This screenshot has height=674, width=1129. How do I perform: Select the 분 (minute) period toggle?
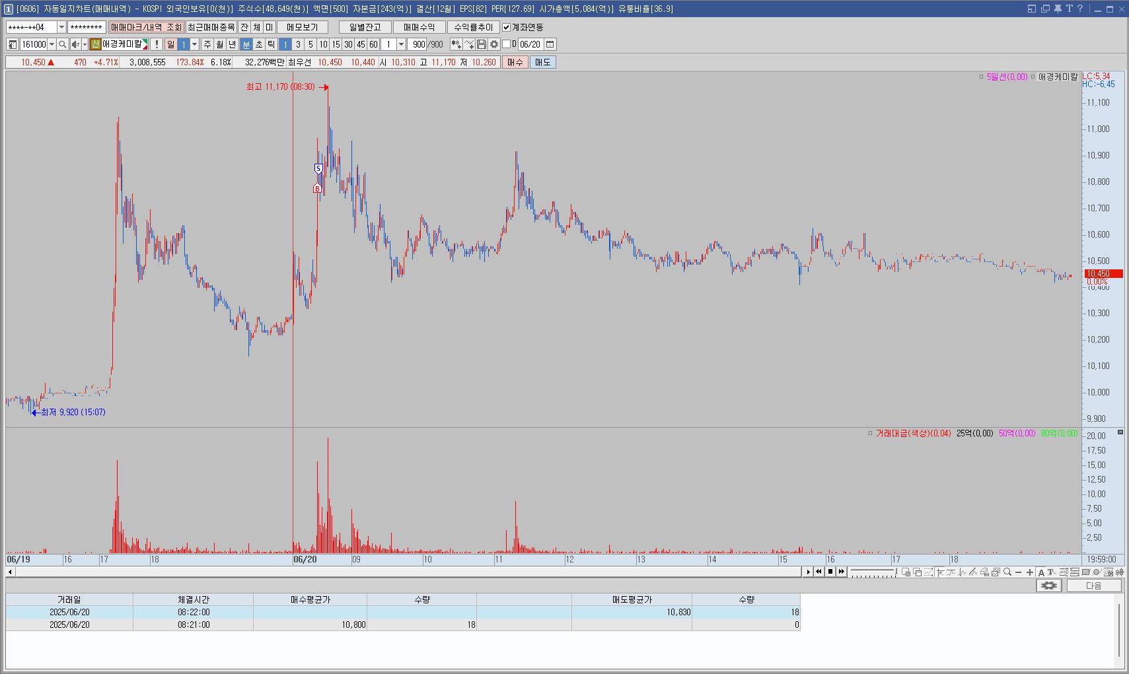[246, 44]
